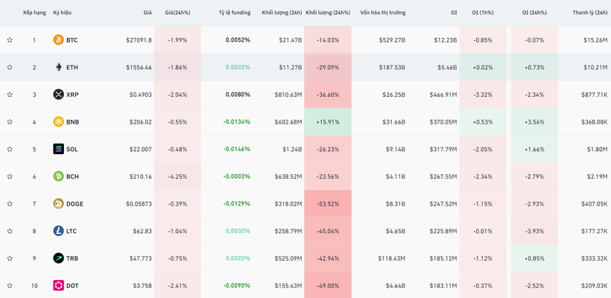This screenshot has width=611, height=298.
Task: Toggle favorite star for BTC row
Action: (x=10, y=39)
